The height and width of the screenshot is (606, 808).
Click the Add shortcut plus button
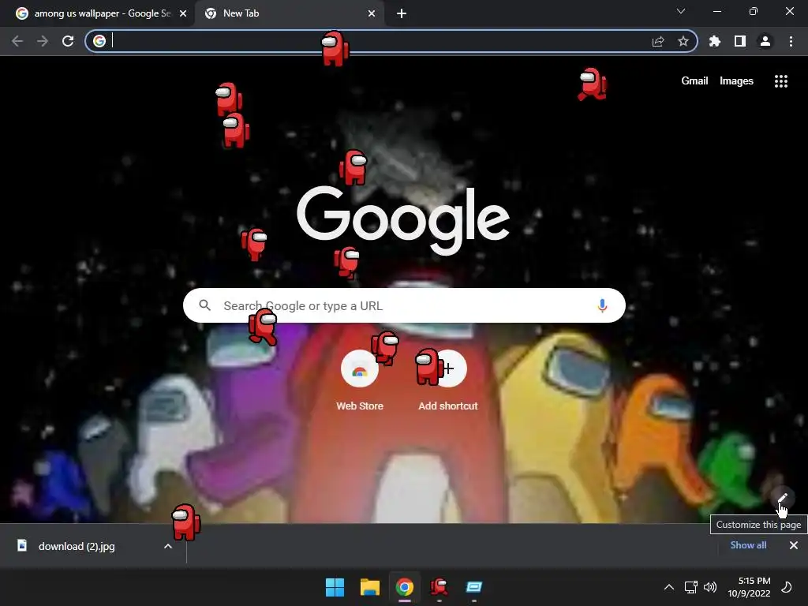pyautogui.click(x=448, y=368)
